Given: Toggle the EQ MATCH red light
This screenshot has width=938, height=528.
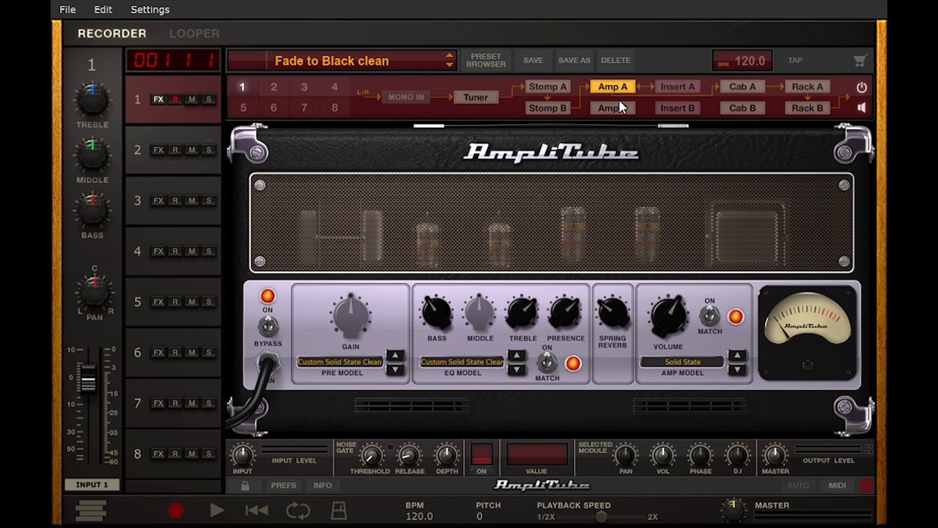Looking at the screenshot, I should (x=573, y=364).
